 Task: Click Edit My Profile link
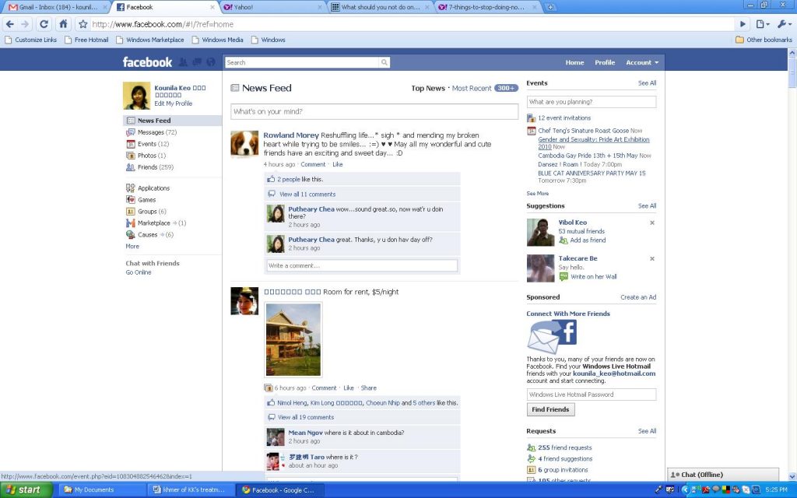174,103
